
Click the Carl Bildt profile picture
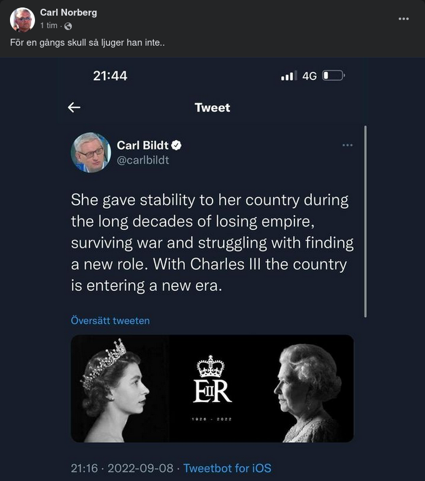(x=91, y=152)
